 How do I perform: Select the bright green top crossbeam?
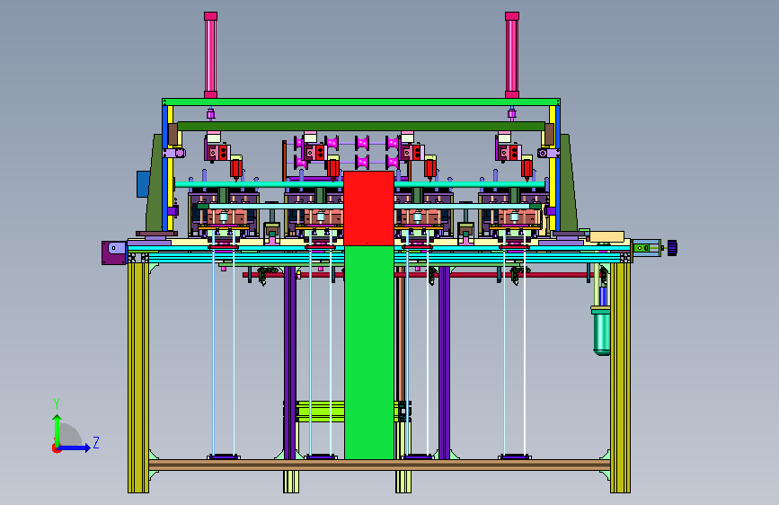coord(361,102)
